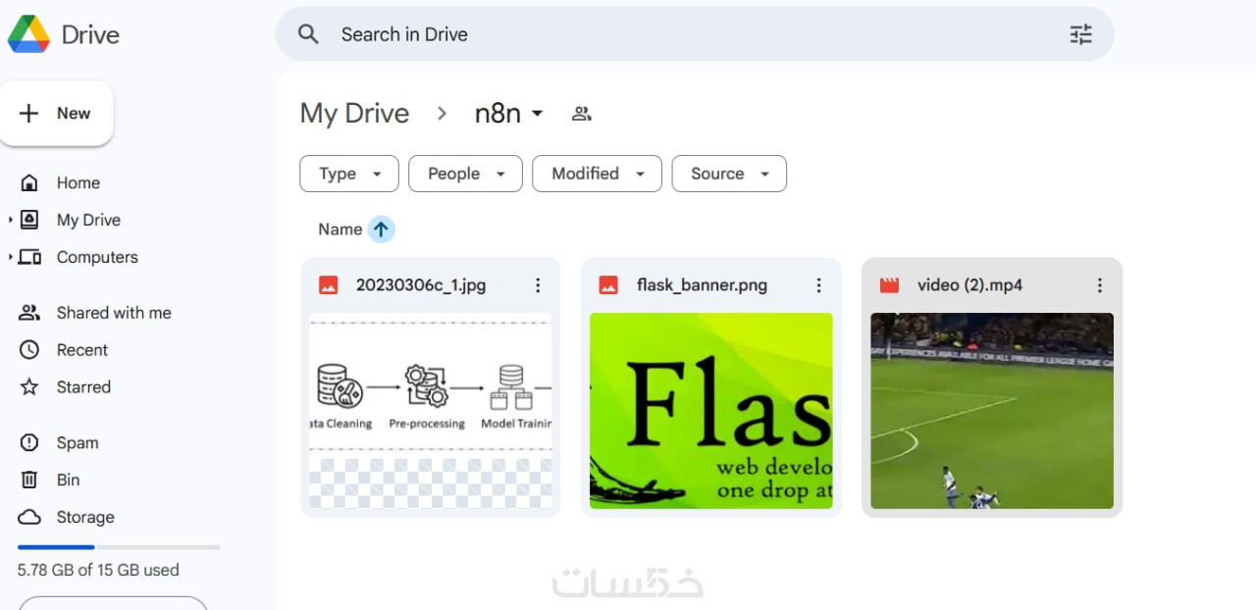Image resolution: width=1256 pixels, height=610 pixels.
Task: Open Shared with me
Action: (x=114, y=313)
